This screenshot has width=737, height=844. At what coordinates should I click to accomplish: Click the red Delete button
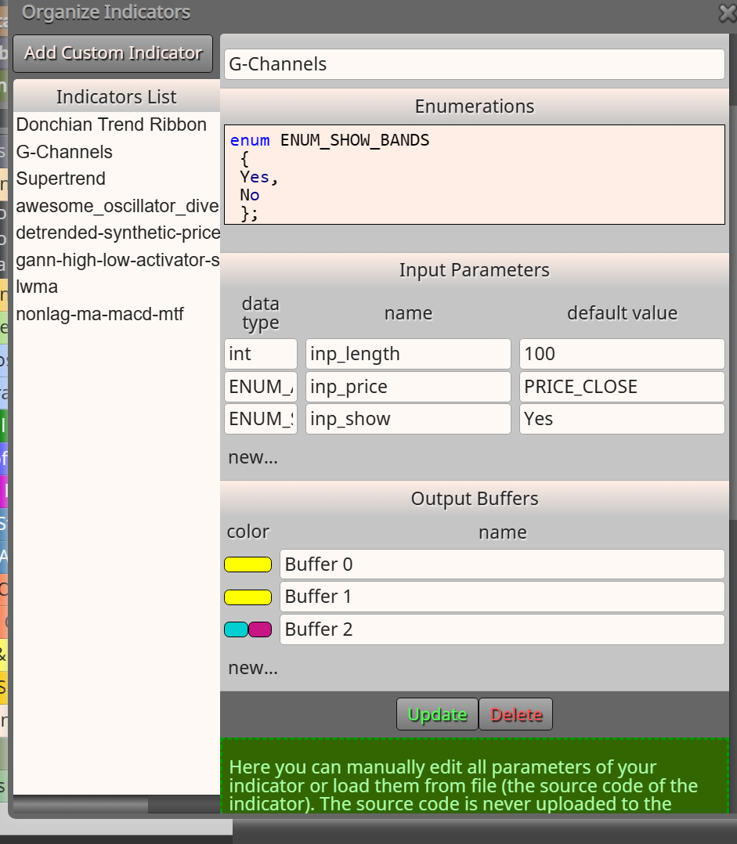(x=515, y=714)
